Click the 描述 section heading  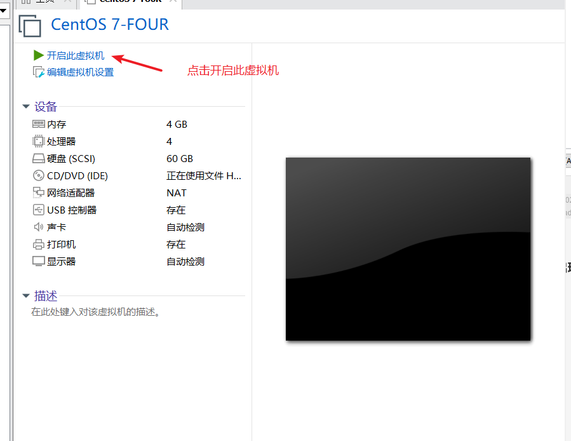click(46, 295)
